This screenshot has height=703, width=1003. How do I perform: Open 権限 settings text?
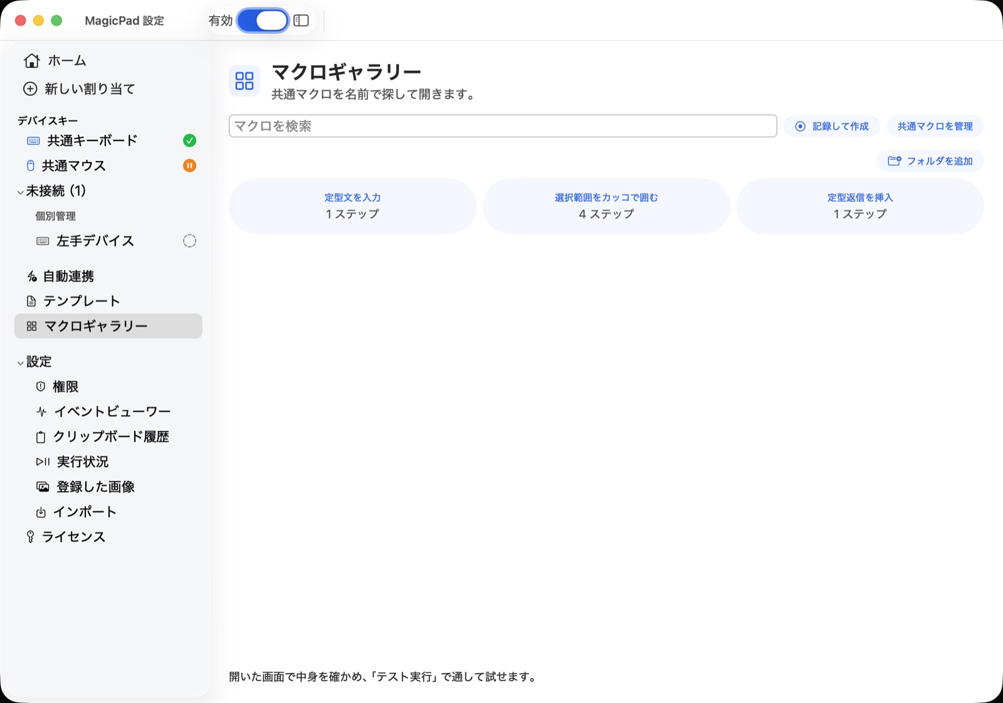tap(66, 387)
